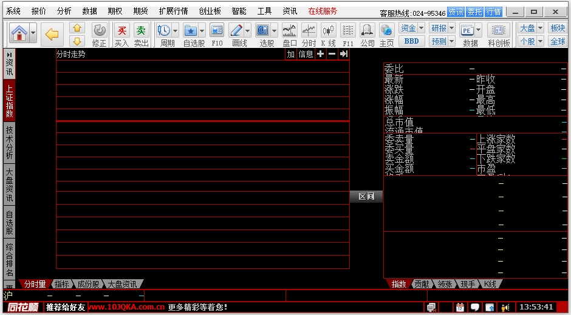Screen dimensions: 571x315
Task: Go to the Home page icon
Action: (x=19, y=34)
